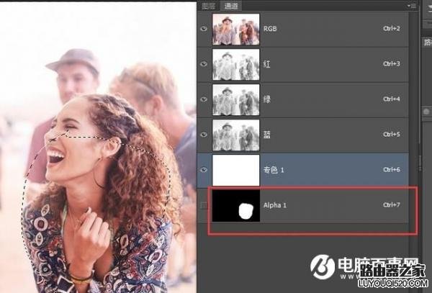Click the white 专色 1 thumbnail

click(x=236, y=170)
